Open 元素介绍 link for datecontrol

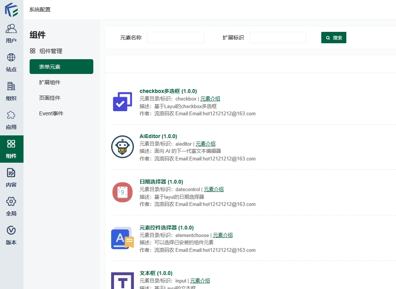pyautogui.click(x=214, y=189)
